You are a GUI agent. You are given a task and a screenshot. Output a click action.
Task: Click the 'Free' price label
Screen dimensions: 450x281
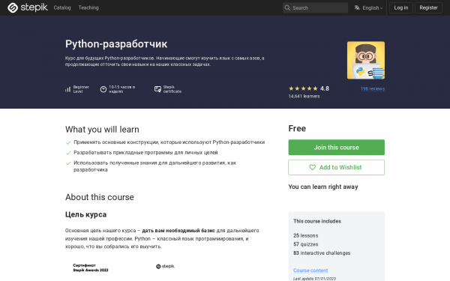297,128
